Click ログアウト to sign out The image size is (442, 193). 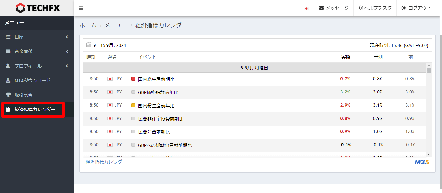click(416, 8)
